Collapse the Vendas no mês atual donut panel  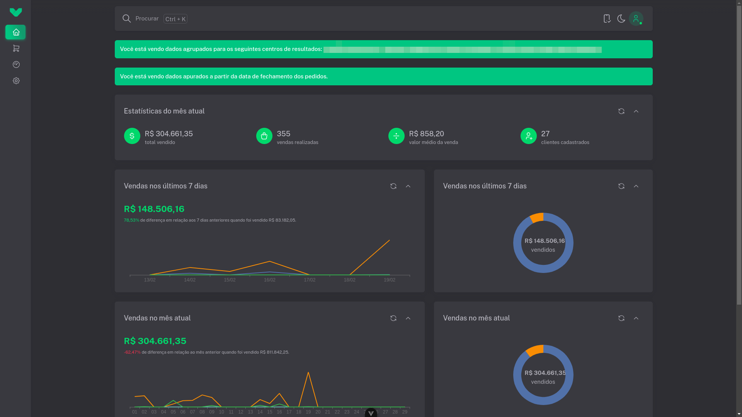pos(636,318)
